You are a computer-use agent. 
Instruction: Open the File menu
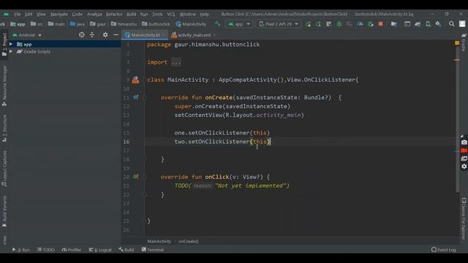pos(18,14)
